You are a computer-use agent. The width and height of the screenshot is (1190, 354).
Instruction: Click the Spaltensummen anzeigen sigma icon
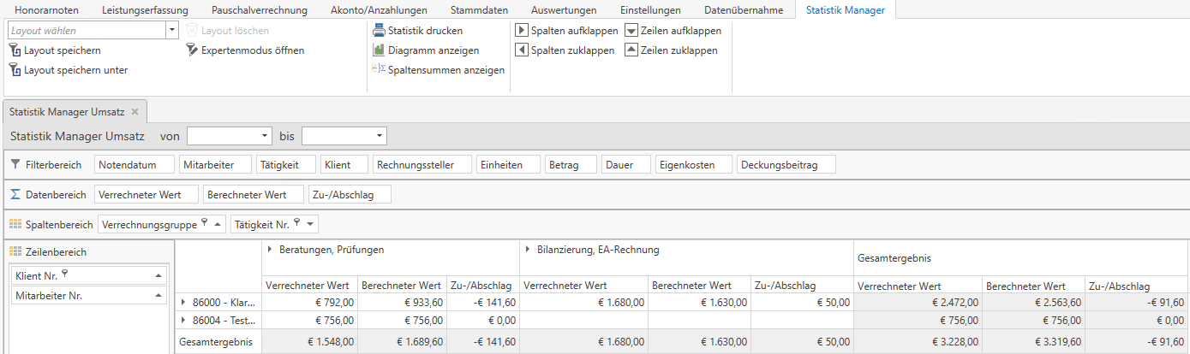(379, 70)
